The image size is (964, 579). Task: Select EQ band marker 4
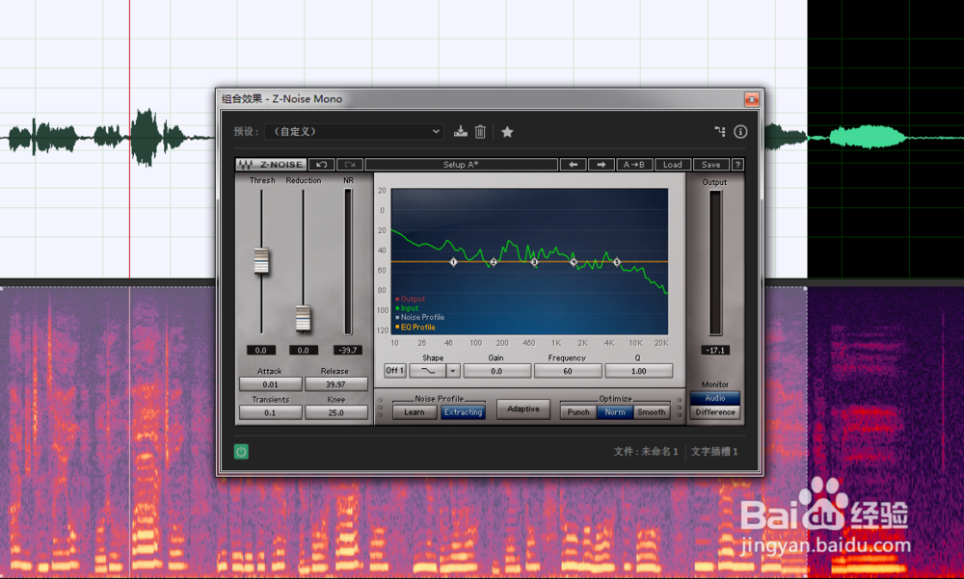tap(574, 262)
